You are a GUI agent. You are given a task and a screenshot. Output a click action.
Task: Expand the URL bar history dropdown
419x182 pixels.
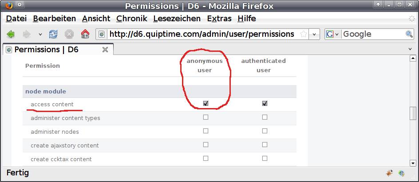coord(315,34)
